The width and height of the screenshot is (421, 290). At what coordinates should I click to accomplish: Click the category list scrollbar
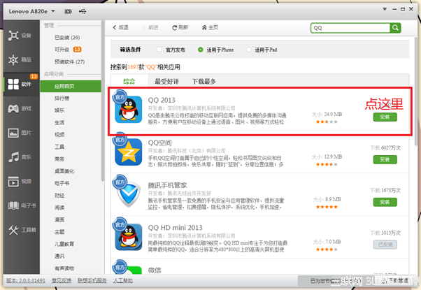click(x=103, y=101)
